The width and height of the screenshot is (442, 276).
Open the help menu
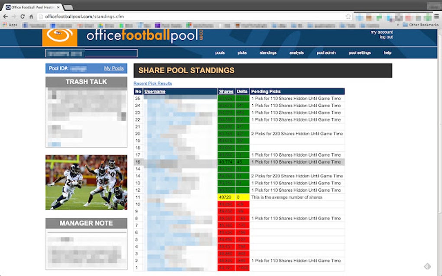(387, 52)
